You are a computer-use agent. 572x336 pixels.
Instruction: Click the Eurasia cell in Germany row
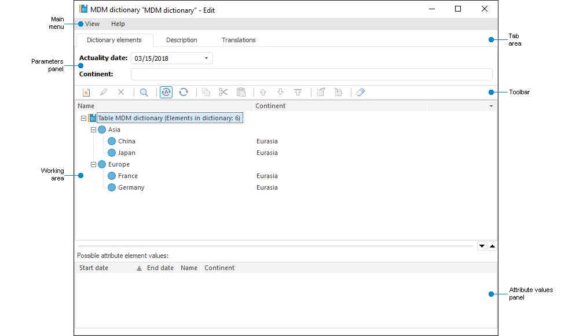click(267, 187)
